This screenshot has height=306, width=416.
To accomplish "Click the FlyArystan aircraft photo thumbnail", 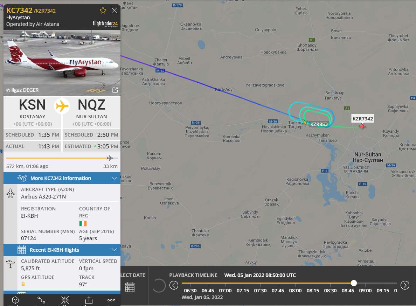I will pyautogui.click(x=62, y=63).
